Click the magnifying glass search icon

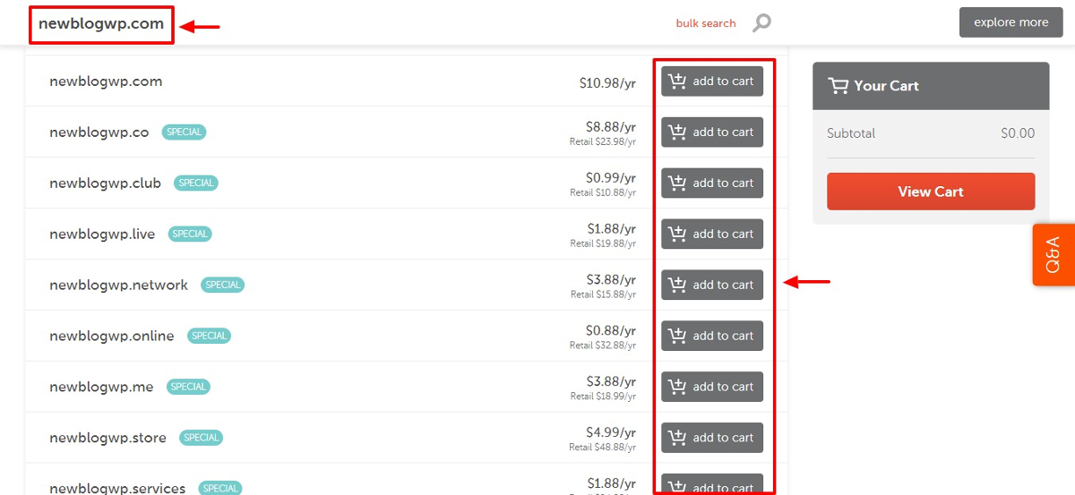click(x=761, y=23)
